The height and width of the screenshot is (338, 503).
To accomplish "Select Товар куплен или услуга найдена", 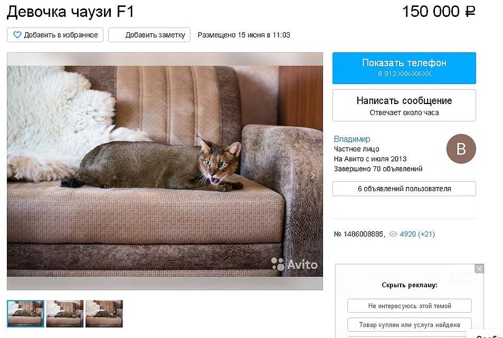I will click(410, 325).
